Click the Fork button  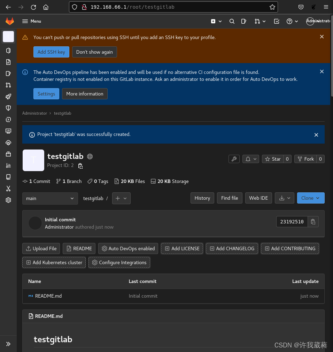pos(305,159)
